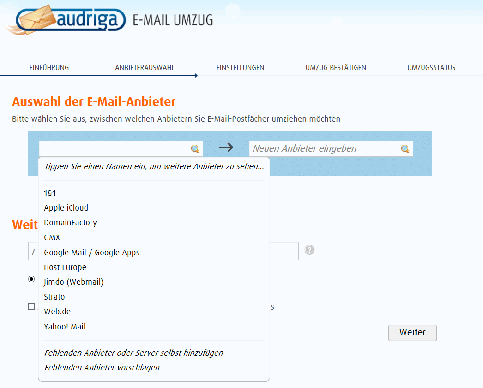Go to the Umzugsstatus step
The image size is (483, 388).
coord(431,68)
